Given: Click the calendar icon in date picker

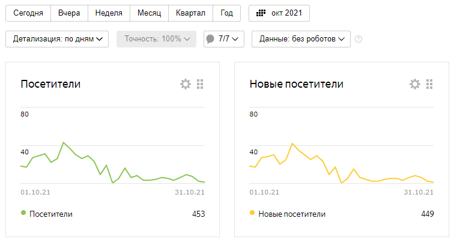Looking at the screenshot, I should tap(261, 13).
